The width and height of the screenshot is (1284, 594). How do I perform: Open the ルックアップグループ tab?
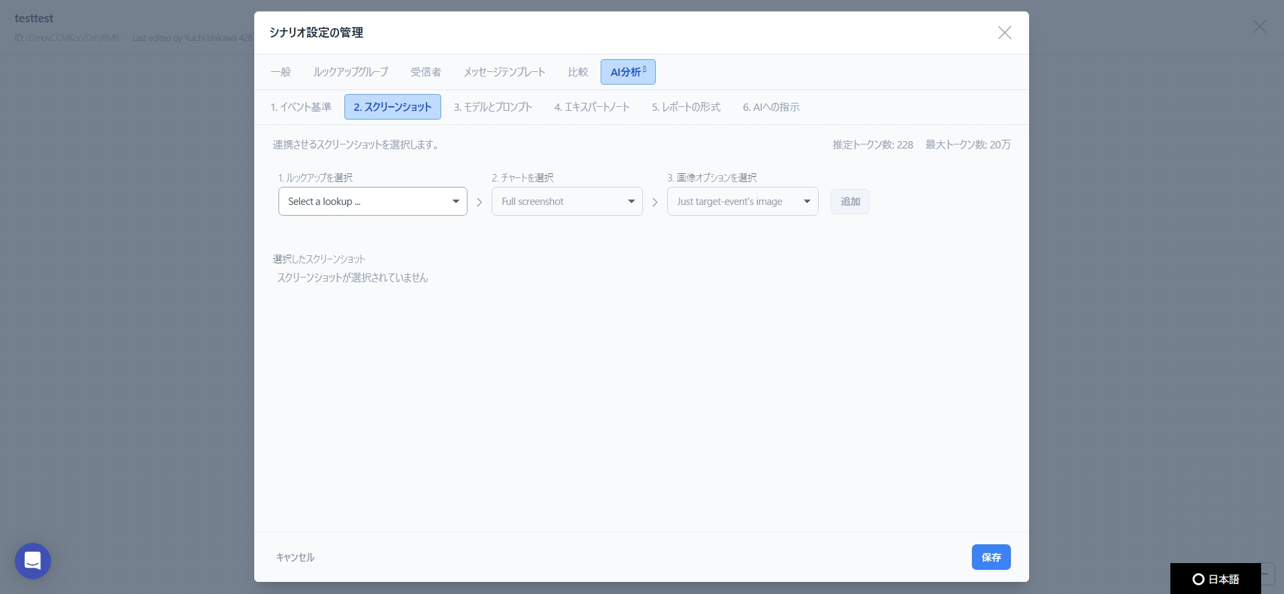tap(350, 72)
